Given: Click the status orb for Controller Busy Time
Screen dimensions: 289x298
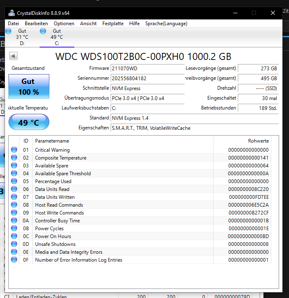Looking at the screenshot, I should click(14, 220).
